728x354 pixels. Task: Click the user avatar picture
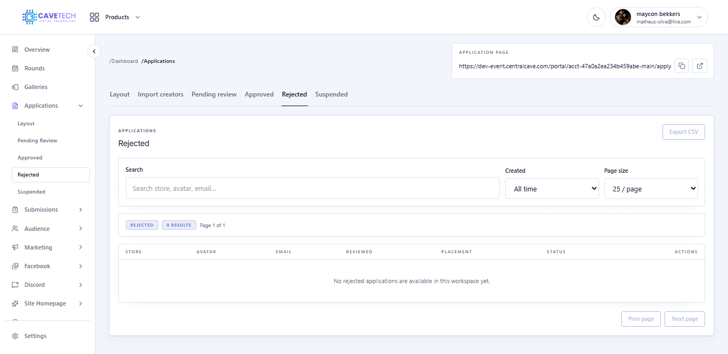pyautogui.click(x=623, y=17)
